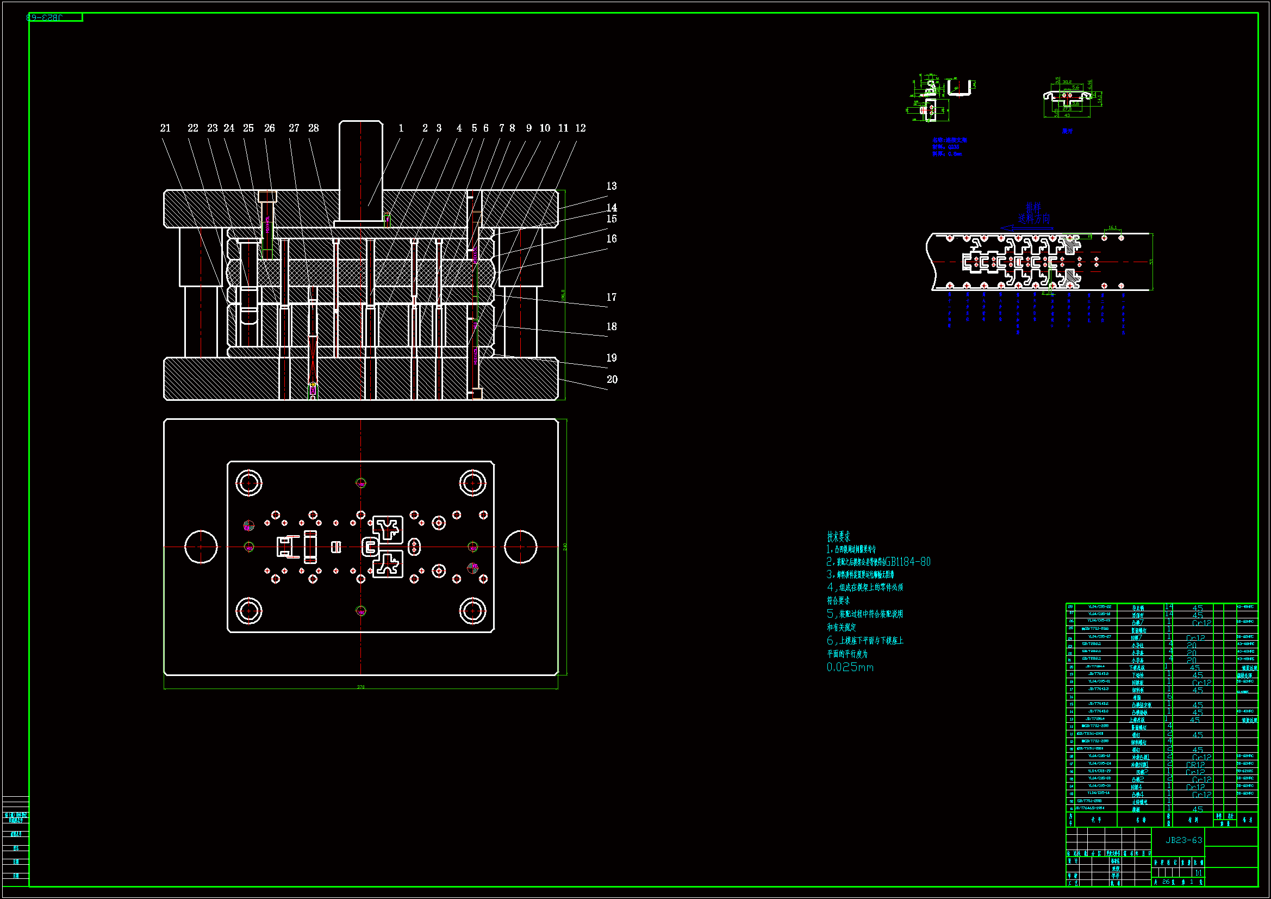Click the JB23-63 title block text
The height and width of the screenshot is (899, 1271).
coord(1183,840)
